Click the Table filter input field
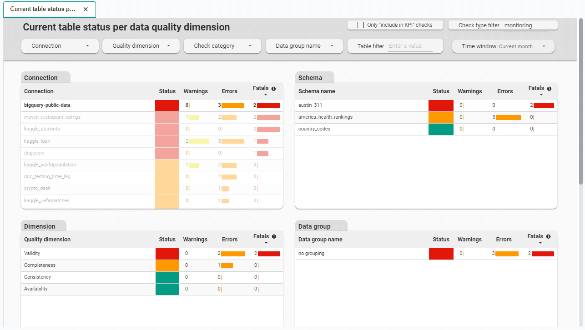Image resolution: width=585 pixels, height=330 pixels. coord(410,46)
